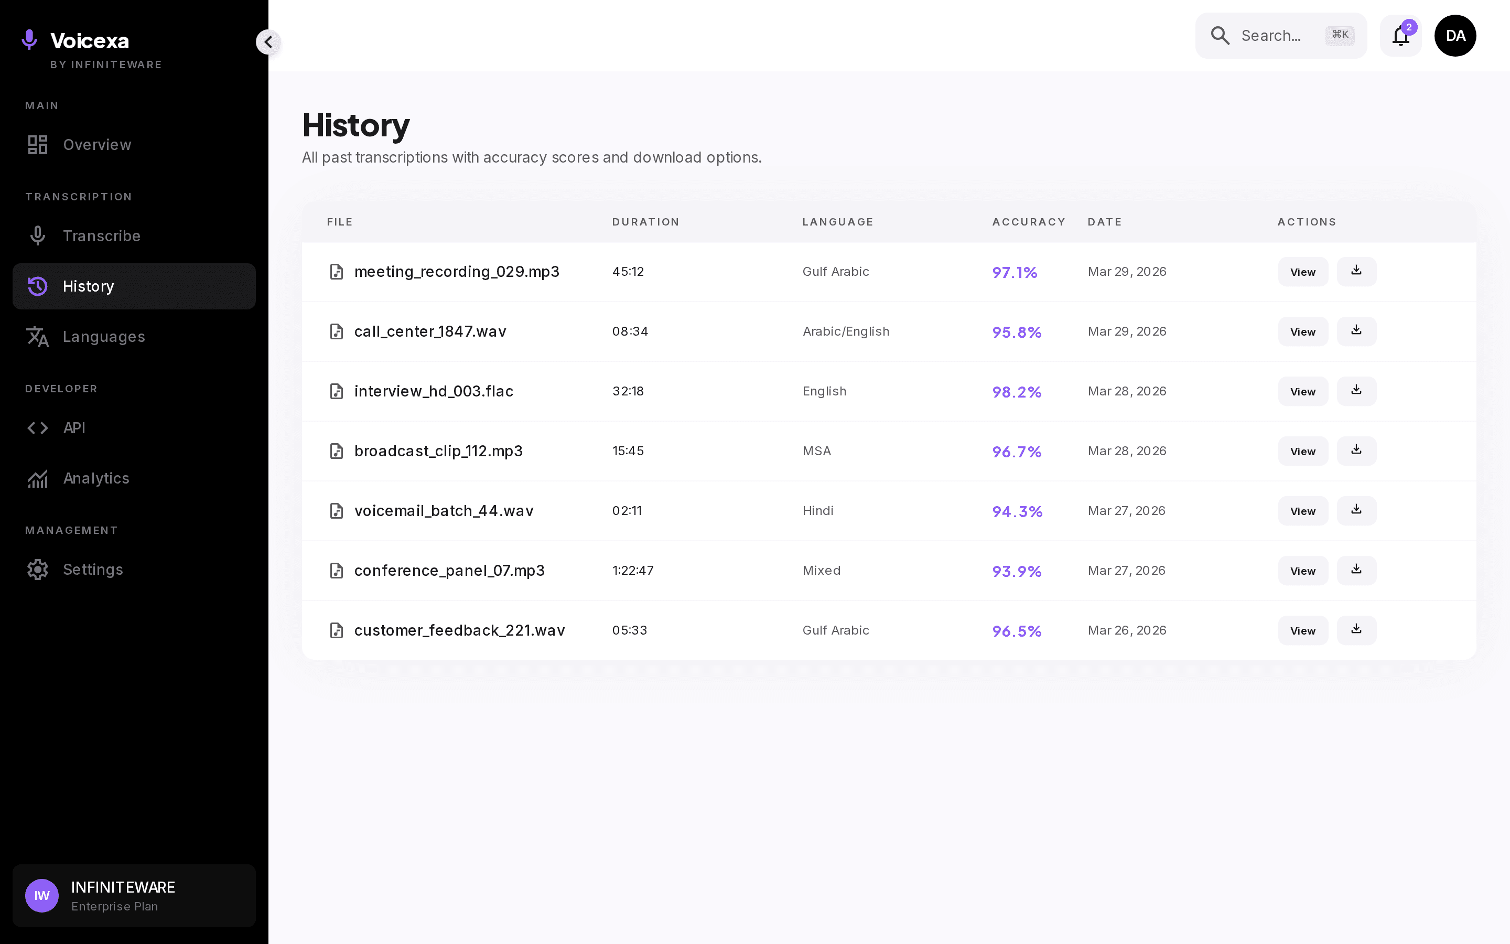
Task: Click the 97.1% accuracy value
Action: tap(1015, 272)
